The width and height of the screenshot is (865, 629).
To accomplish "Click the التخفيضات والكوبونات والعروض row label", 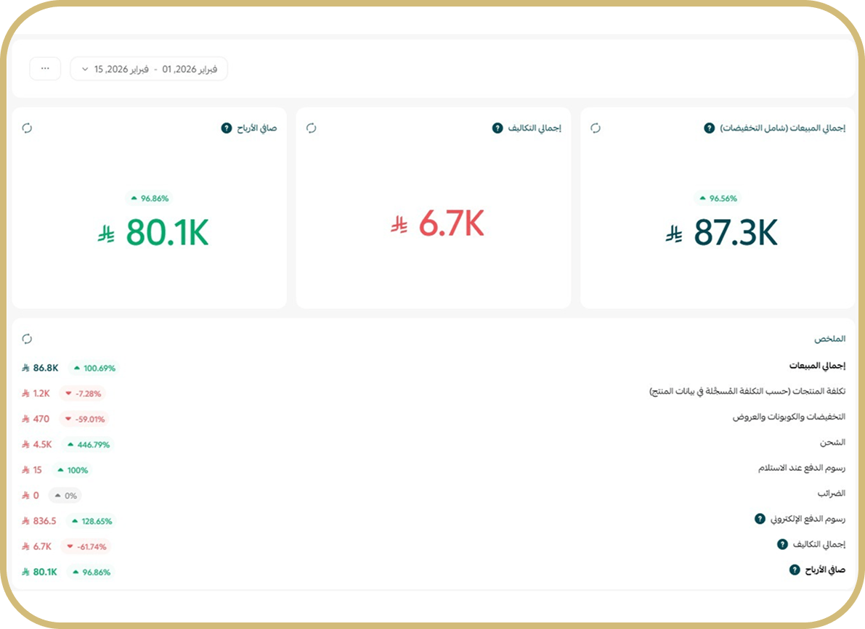I will point(789,416).
